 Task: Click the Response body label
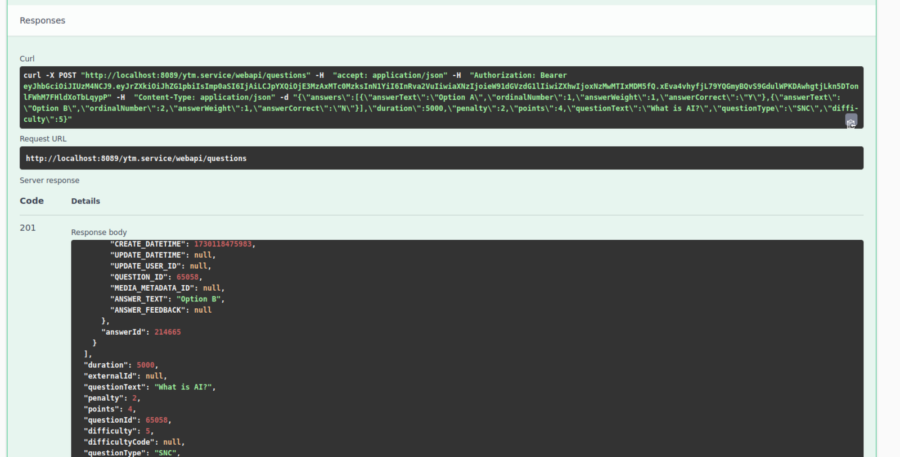[x=99, y=232]
